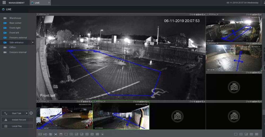The width and height of the screenshot is (265, 137).
Task: Click the Instant Record button
Action: (17, 120)
